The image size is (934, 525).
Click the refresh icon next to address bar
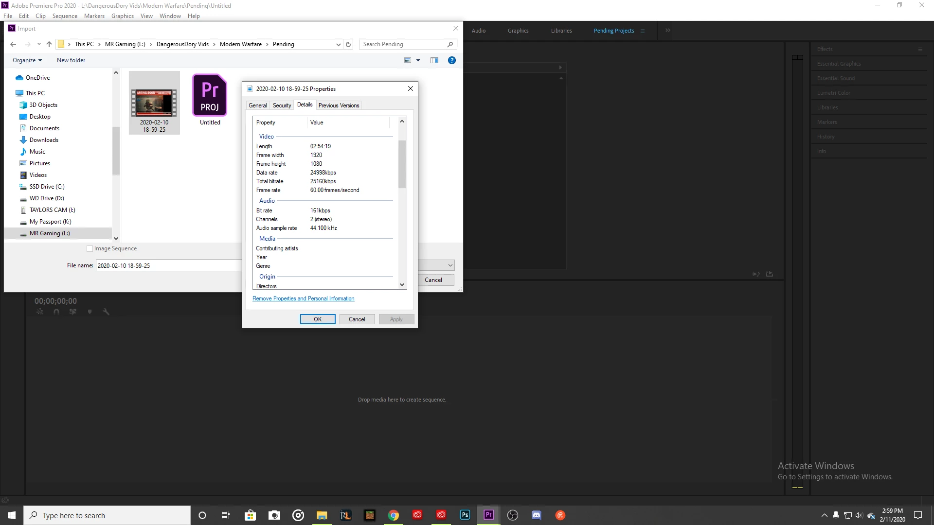pos(348,44)
